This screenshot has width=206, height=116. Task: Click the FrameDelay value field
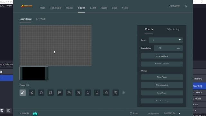pos(168,48)
